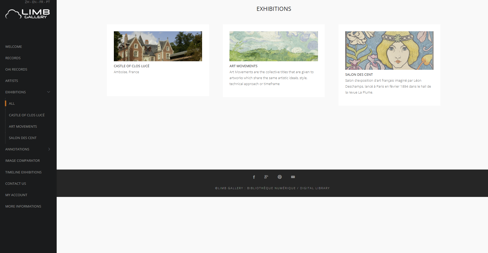The width and height of the screenshot is (488, 253).
Task: Open Contact Us in the sidebar
Action: (x=16, y=184)
